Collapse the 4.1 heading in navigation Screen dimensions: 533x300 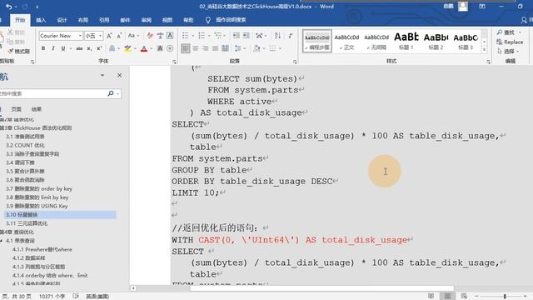tap(2, 241)
